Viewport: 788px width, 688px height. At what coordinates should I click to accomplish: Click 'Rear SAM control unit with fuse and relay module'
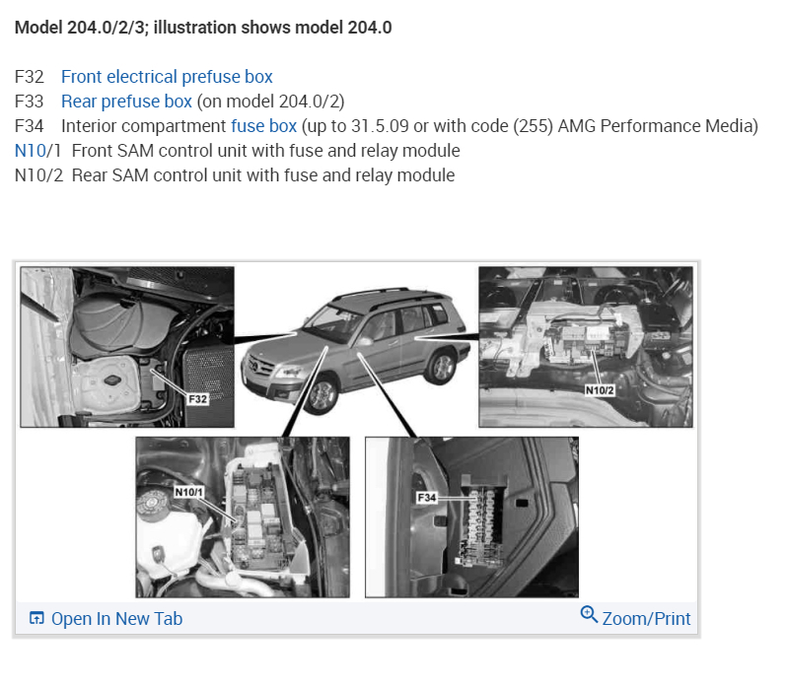(263, 175)
